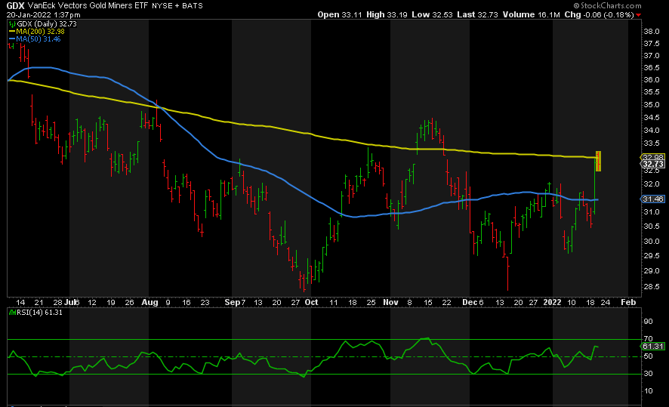The width and height of the screenshot is (669, 407).
Task: Click the 90 level on RSI axis
Action: [648, 321]
